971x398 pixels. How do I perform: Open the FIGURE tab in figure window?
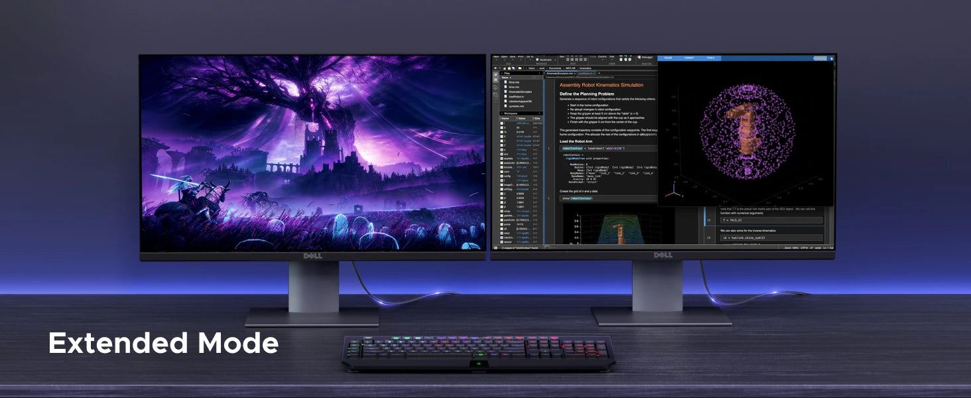668,58
